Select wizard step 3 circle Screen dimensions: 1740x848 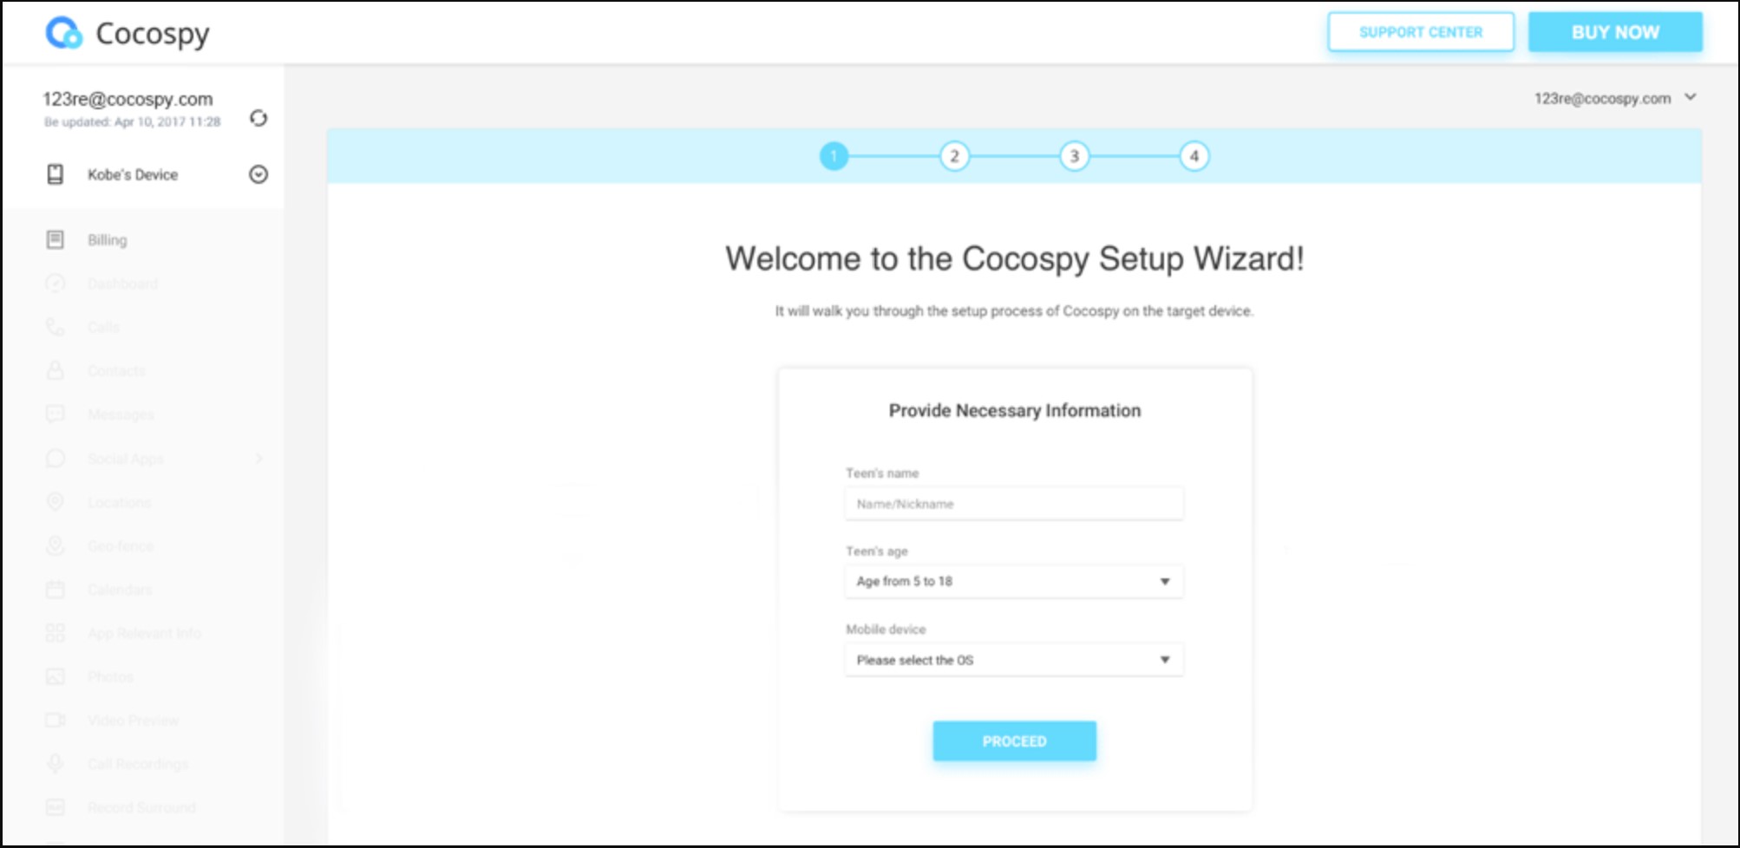pos(1074,156)
